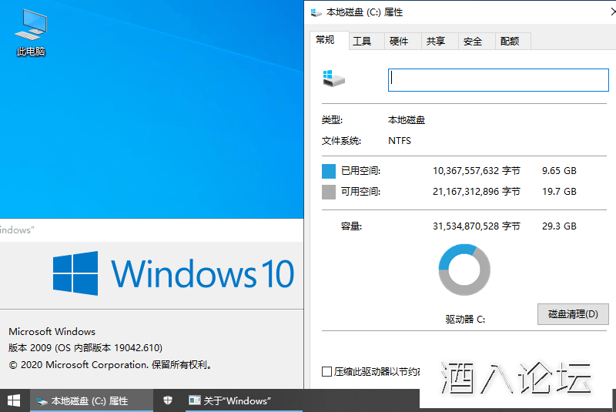The height and width of the screenshot is (412, 616).
Task: Open the 硬件 tab
Action: [403, 42]
